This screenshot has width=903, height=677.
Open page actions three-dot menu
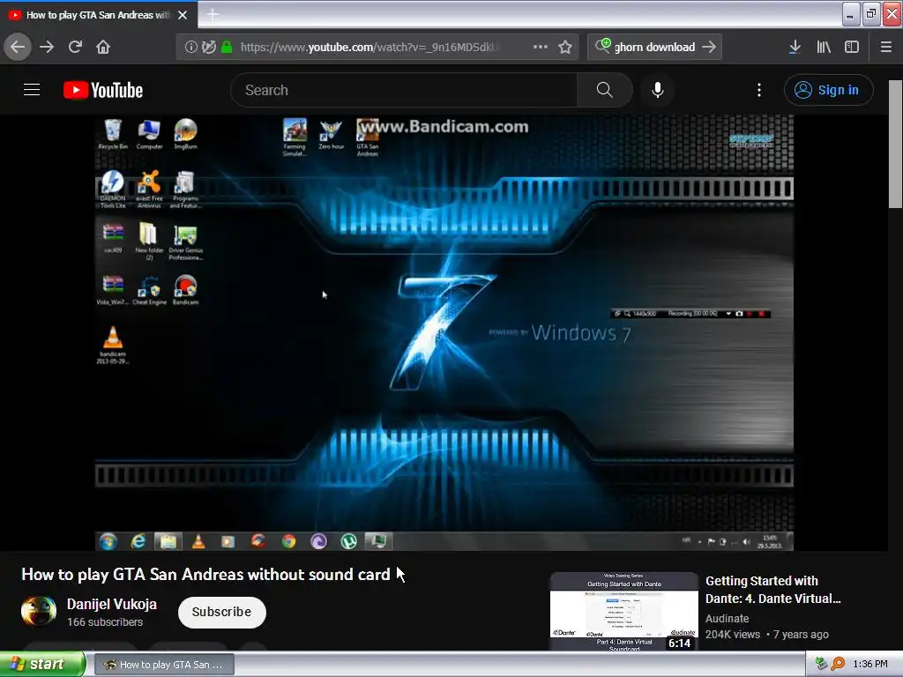[541, 47]
